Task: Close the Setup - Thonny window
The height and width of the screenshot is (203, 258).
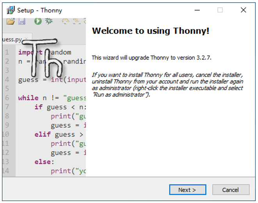Action: [x=243, y=10]
